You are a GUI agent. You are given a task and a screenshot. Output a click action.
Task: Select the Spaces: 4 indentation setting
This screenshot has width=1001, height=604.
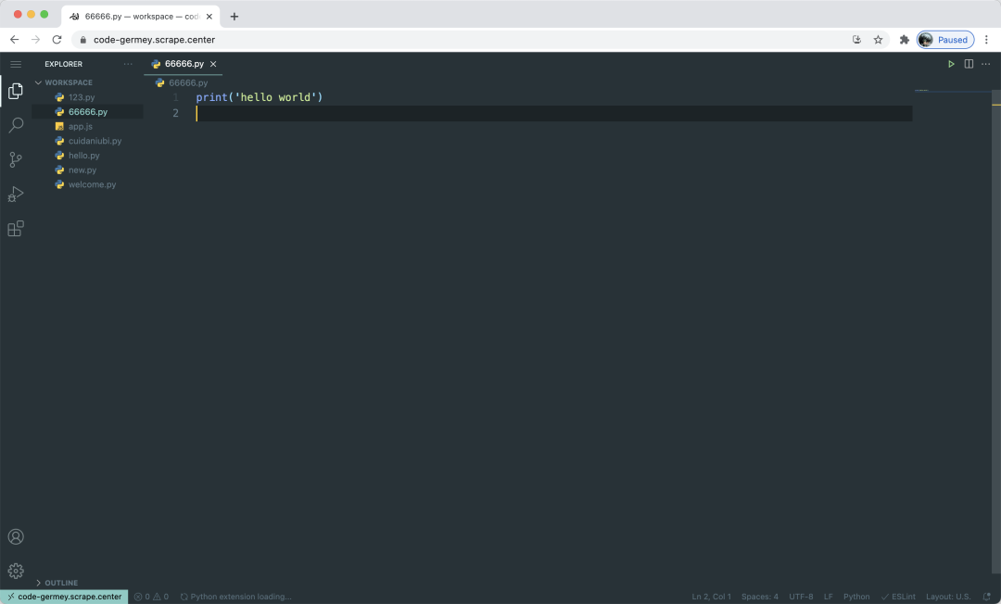(759, 596)
